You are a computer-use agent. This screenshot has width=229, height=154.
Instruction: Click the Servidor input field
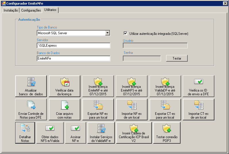click(x=73, y=45)
